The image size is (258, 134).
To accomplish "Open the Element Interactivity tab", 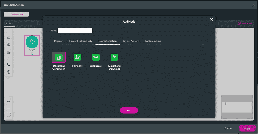I will click(x=81, y=41).
